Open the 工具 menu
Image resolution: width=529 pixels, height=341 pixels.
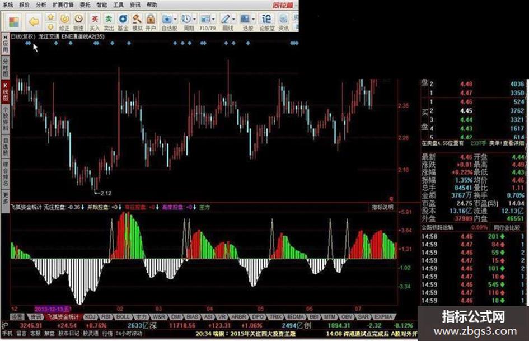point(118,4)
